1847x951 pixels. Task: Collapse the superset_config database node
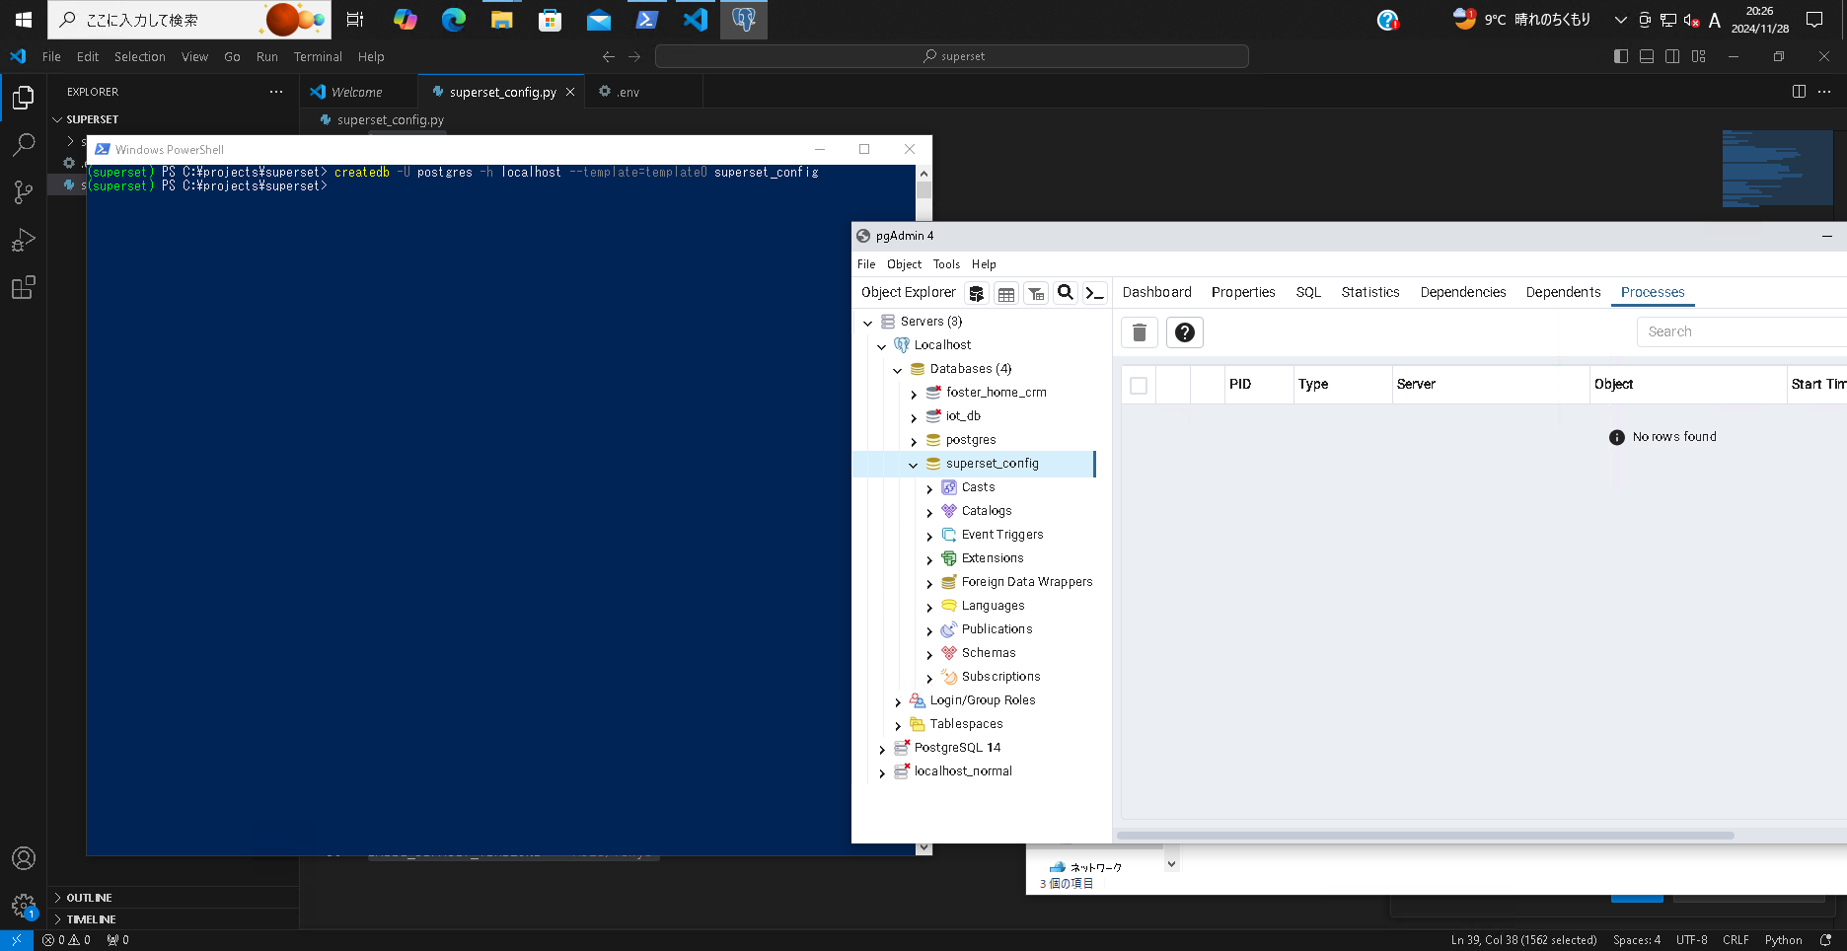click(914, 465)
